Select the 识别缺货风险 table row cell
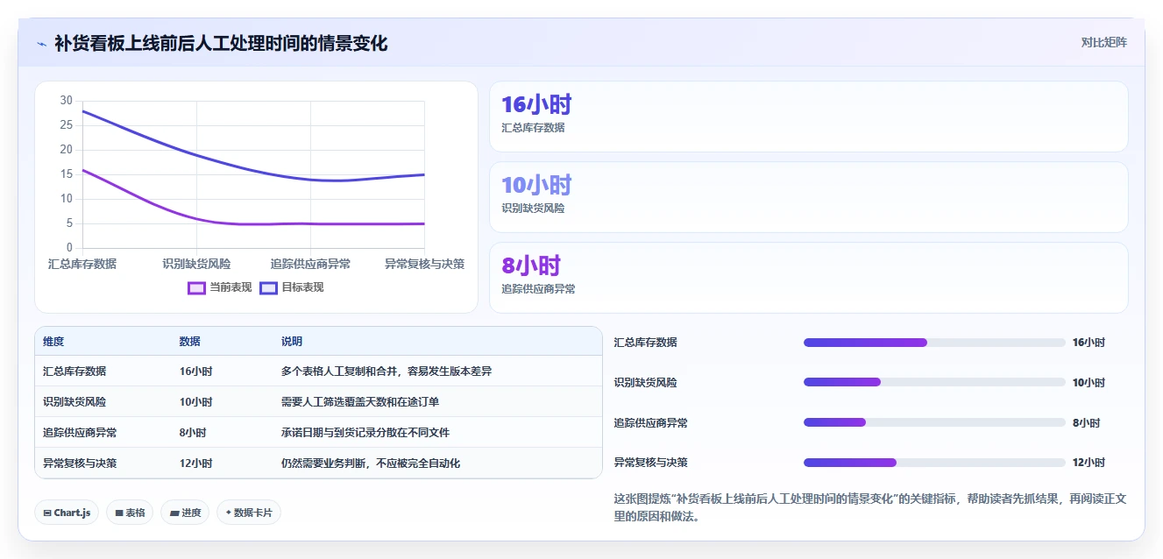The height and width of the screenshot is (559, 1163). (x=74, y=402)
